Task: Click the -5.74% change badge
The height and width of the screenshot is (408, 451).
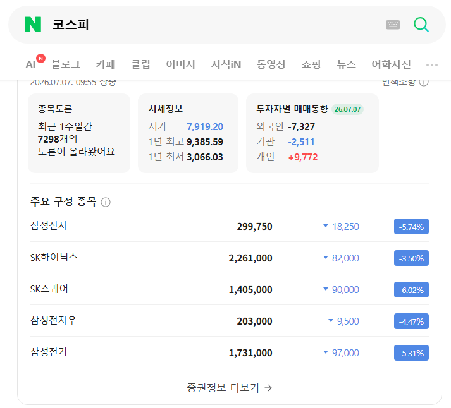Action: coord(411,227)
